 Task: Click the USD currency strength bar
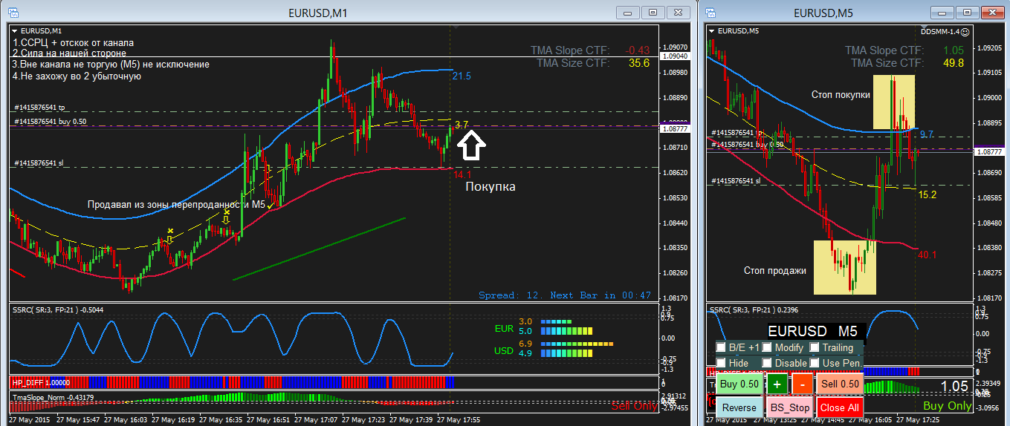pyautogui.click(x=576, y=349)
